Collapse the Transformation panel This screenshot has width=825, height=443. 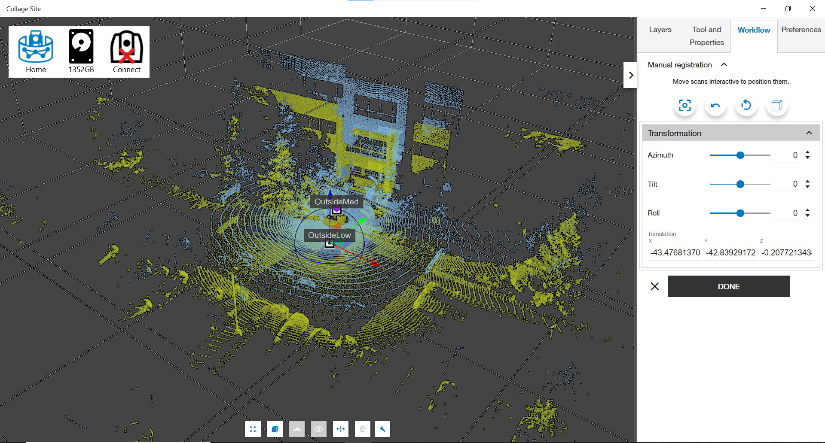809,133
